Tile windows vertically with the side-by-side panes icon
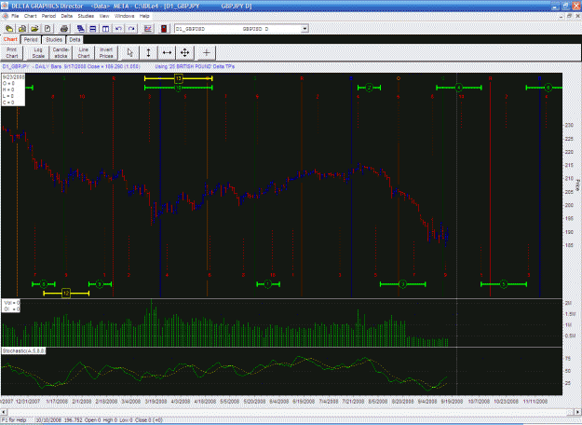This screenshot has width=582, height=425. tap(105, 29)
